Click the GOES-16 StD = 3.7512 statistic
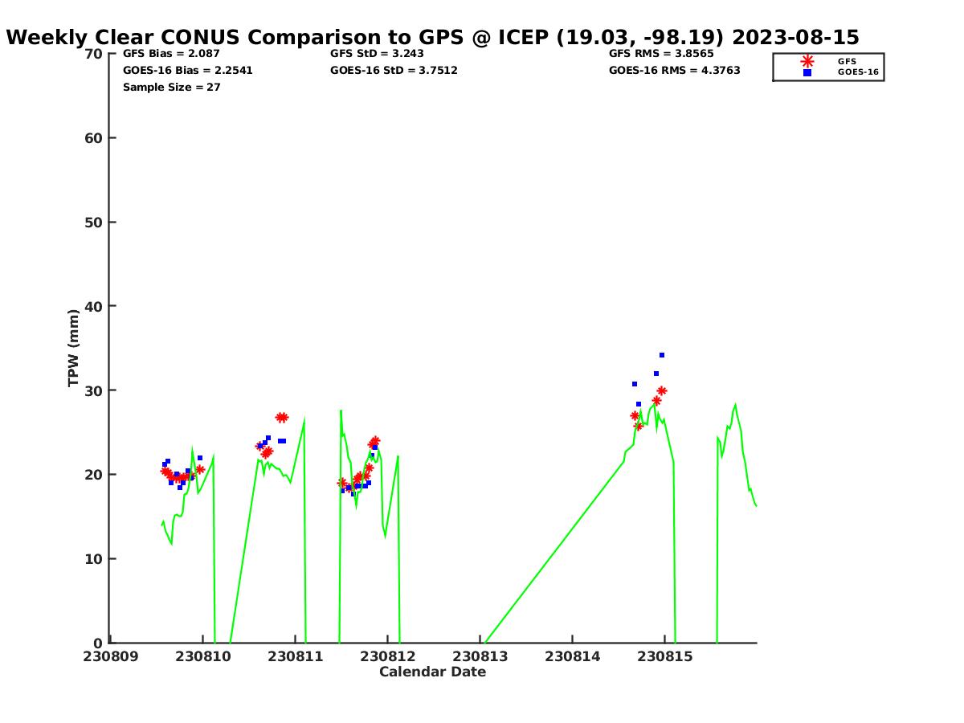Screen dimensions: 964x723 point(394,71)
